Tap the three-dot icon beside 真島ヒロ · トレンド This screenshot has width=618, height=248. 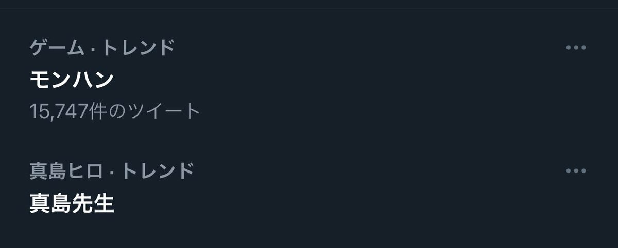click(576, 171)
